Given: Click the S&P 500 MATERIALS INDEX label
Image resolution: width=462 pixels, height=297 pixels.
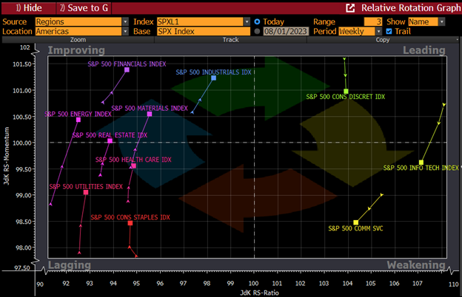Looking at the screenshot, I should click(150, 108).
